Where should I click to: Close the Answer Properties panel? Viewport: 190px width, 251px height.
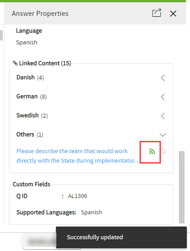pyautogui.click(x=173, y=14)
